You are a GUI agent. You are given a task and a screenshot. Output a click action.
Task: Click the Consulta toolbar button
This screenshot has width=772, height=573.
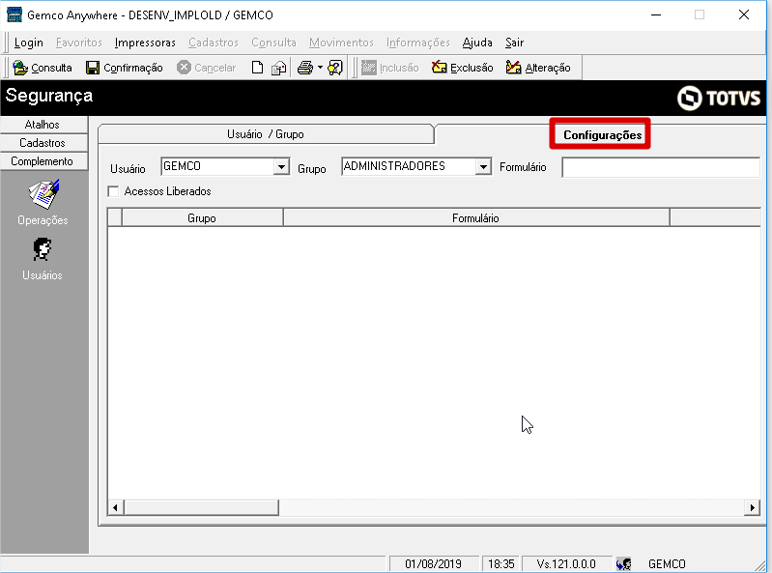[x=43, y=68]
